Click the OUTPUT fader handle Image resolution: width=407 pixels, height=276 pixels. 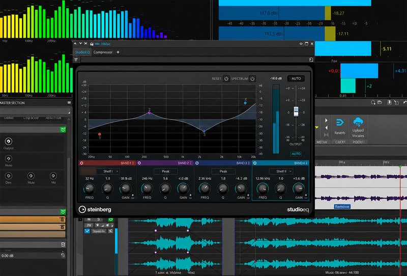pos(296,111)
